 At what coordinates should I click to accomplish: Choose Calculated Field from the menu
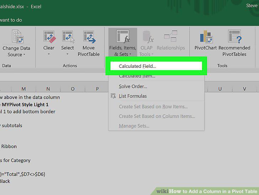pyautogui.click(x=156, y=66)
